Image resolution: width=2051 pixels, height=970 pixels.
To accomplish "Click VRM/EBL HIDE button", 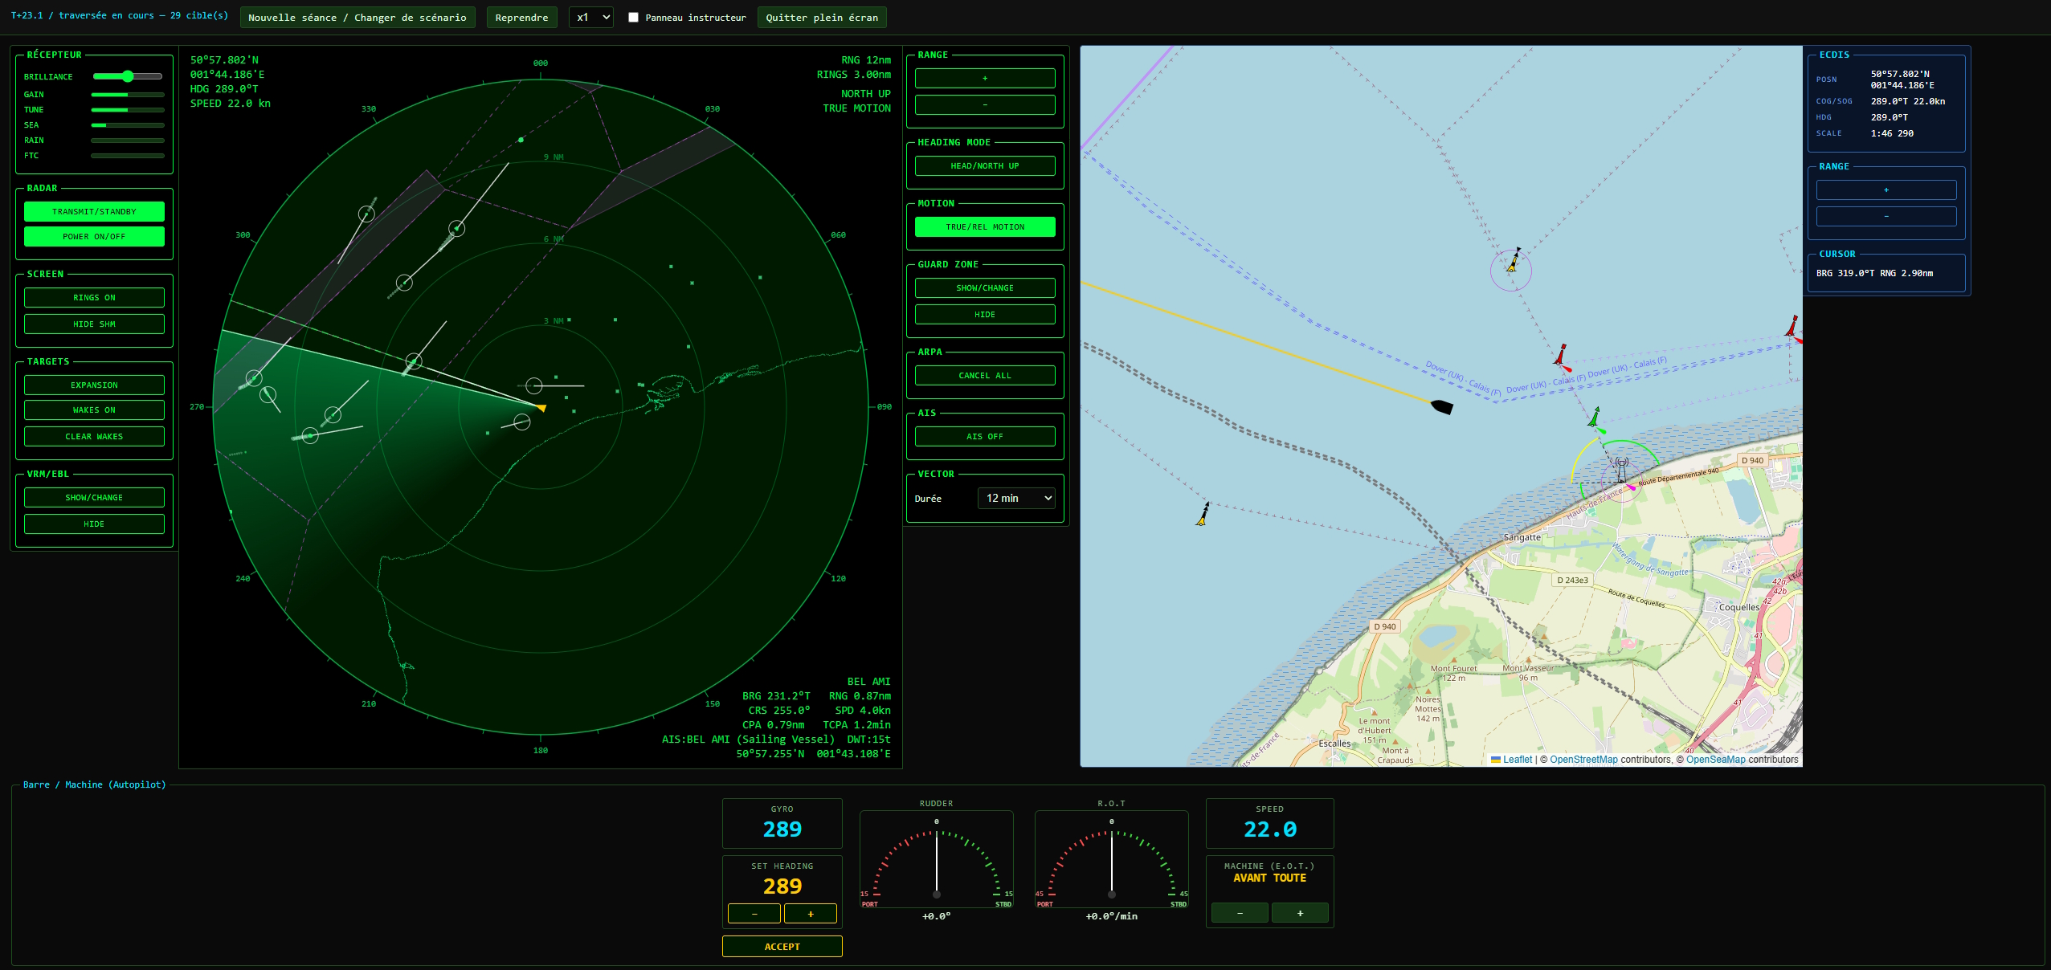I will (x=94, y=524).
